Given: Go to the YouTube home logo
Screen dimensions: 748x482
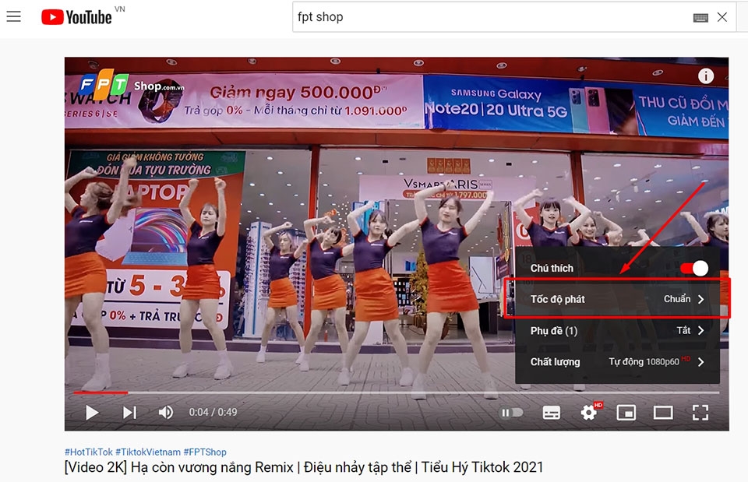Looking at the screenshot, I should [x=76, y=17].
